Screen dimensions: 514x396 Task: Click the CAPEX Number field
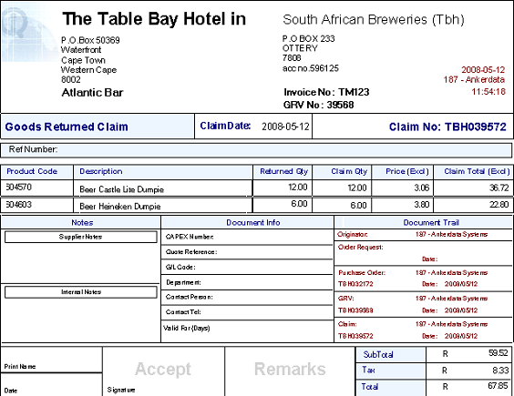[247, 237]
